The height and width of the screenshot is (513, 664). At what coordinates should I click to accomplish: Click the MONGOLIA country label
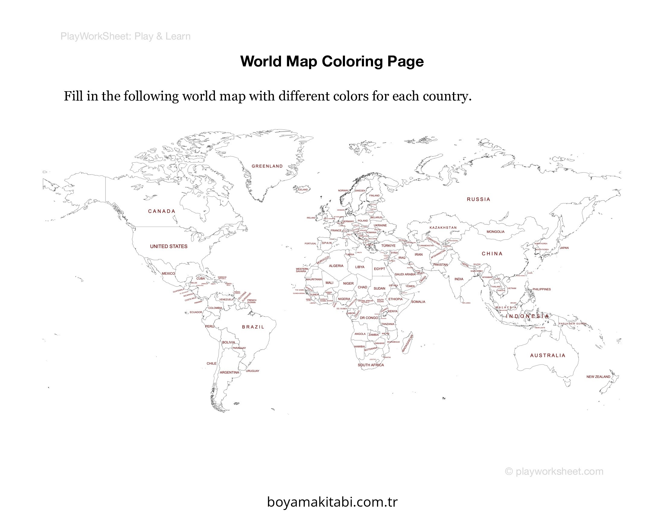[495, 232]
